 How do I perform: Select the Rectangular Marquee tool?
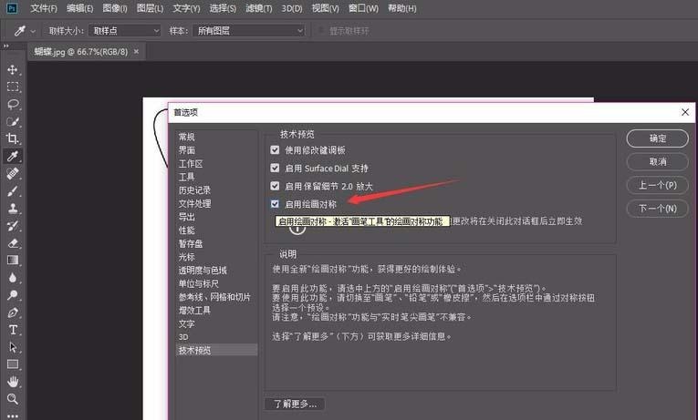13,87
